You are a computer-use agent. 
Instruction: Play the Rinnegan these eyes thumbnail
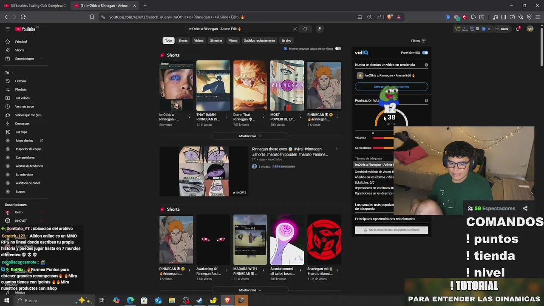coord(204,171)
